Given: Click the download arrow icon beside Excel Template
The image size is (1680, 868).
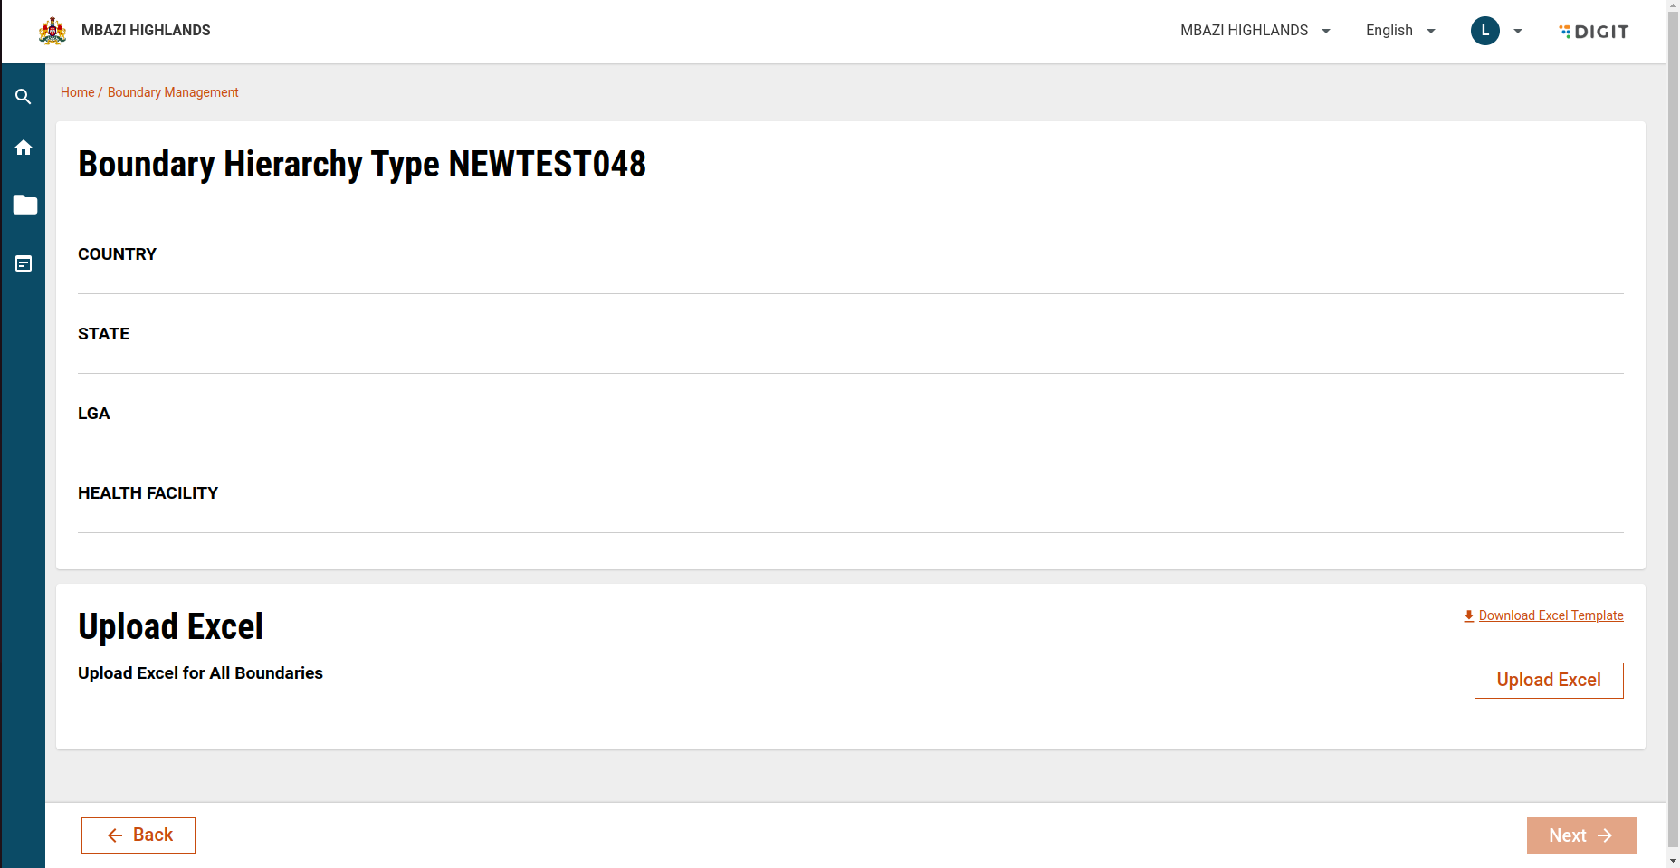Looking at the screenshot, I should click(x=1468, y=615).
